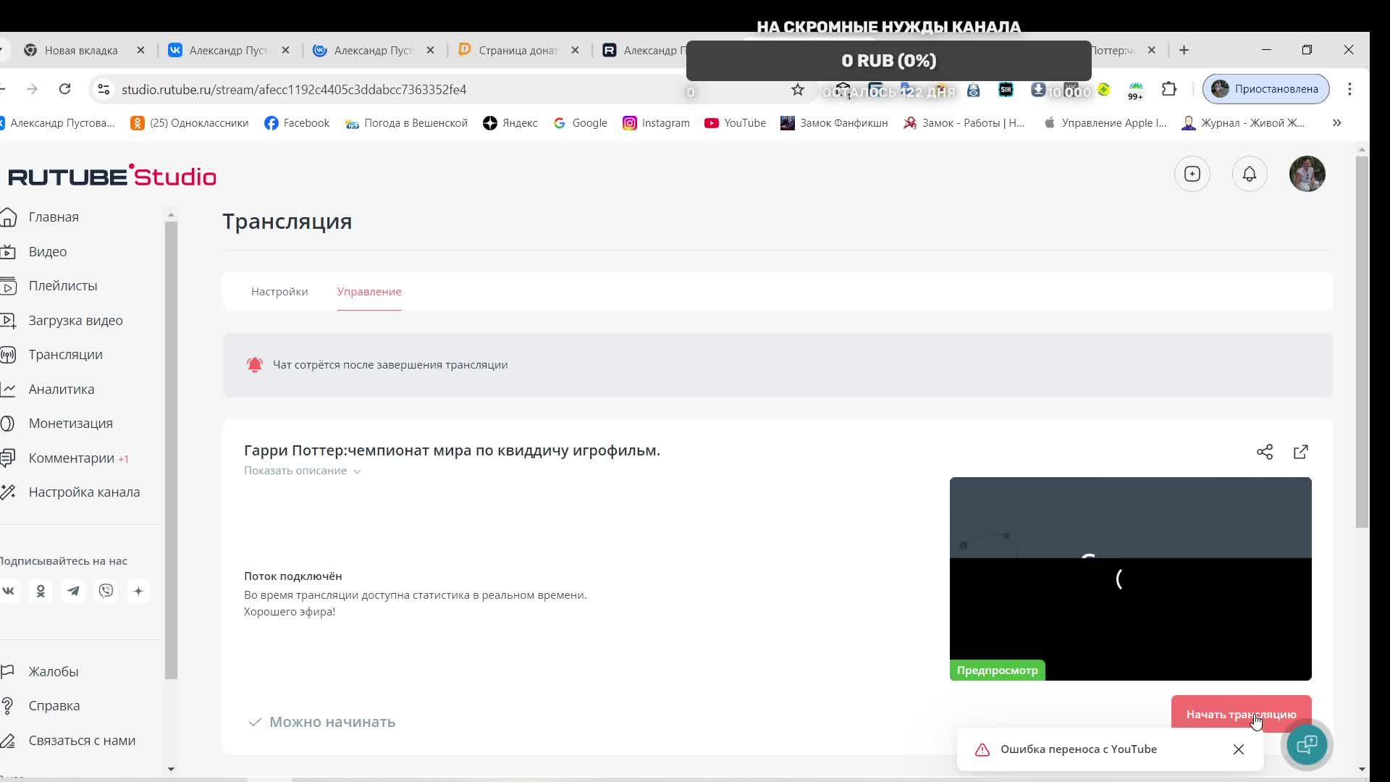Click the Odnoklassniki social icon in sidebar
Image resolution: width=1390 pixels, height=782 pixels.
pos(41,591)
